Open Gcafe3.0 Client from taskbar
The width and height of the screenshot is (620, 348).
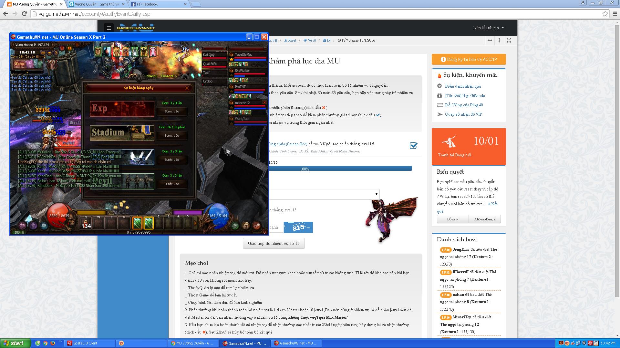(89, 343)
